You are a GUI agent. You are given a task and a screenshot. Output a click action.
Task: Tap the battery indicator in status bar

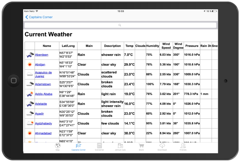pos(214,11)
